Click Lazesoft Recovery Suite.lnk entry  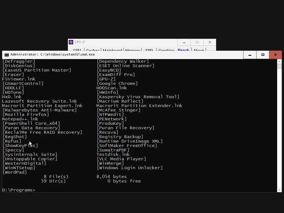(x=39, y=101)
